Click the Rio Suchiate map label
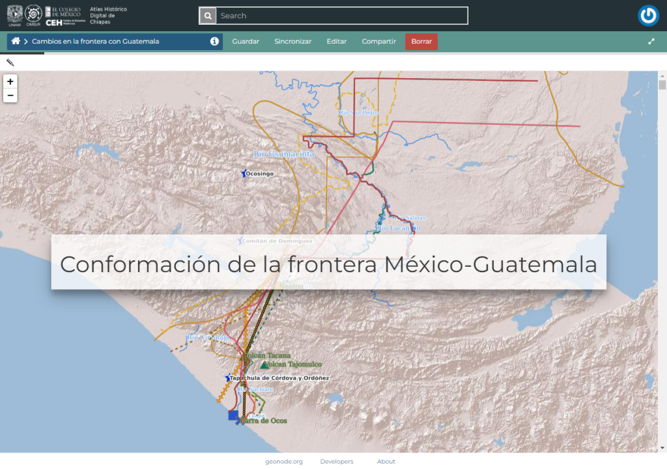667x470 pixels. tap(255, 389)
